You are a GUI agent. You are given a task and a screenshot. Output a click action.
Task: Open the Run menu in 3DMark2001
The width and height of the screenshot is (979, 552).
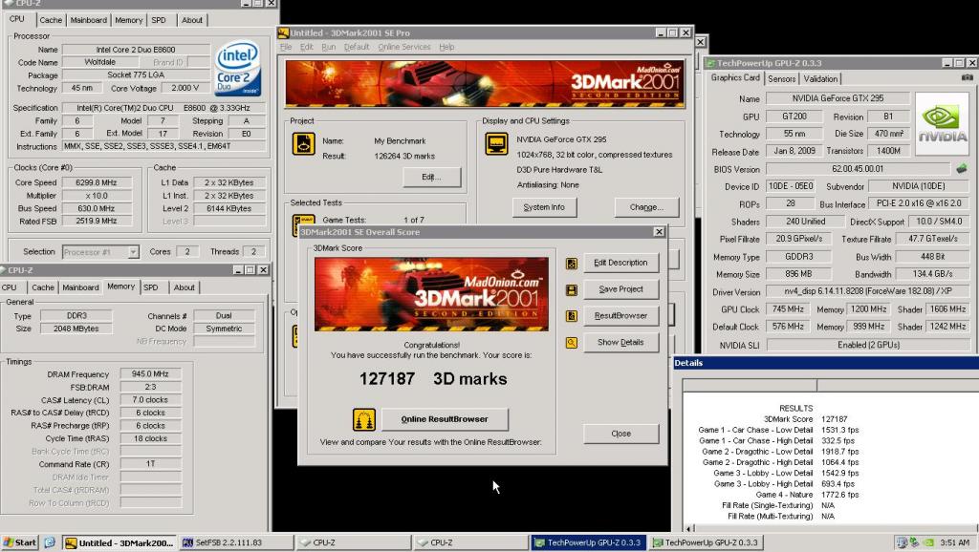329,48
